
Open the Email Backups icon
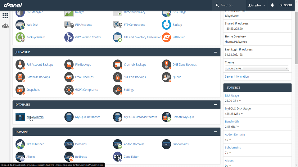pyautogui.click(x=69, y=77)
